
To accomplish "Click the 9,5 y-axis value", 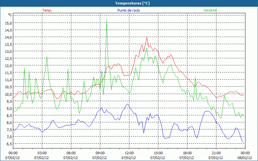I will click(x=9, y=101).
